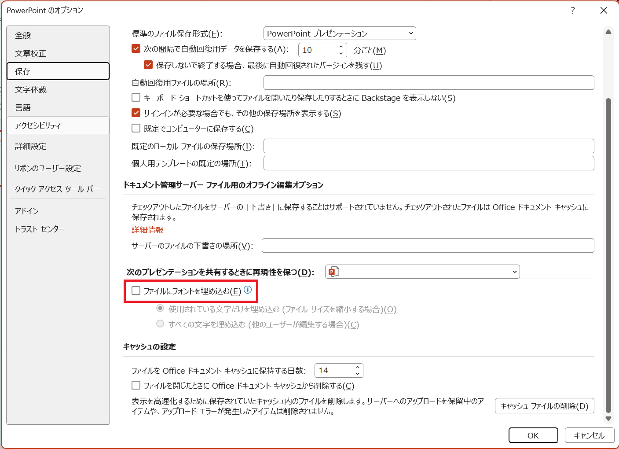Select 保存 category in sidebar
Viewport: 619px width, 449px height.
point(58,71)
